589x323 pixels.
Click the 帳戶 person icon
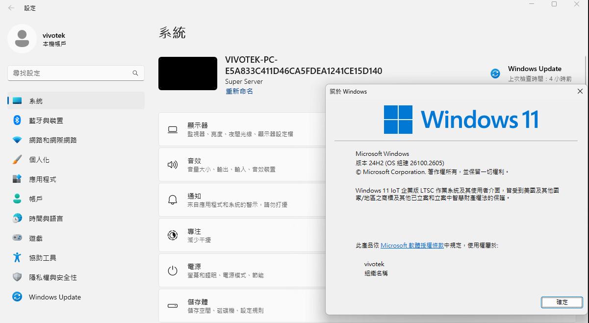click(x=17, y=199)
